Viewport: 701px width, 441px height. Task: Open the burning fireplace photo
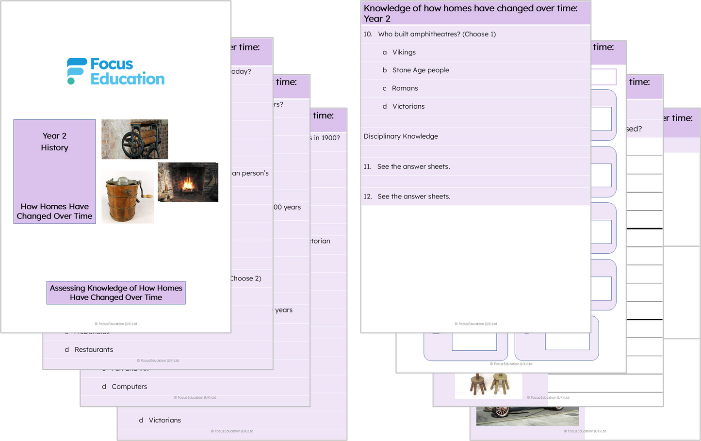click(188, 182)
